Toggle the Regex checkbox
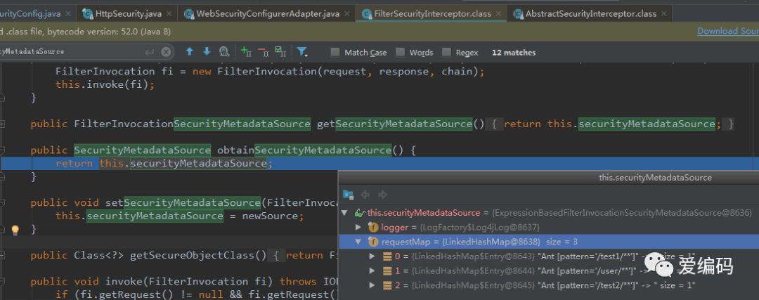This screenshot has height=300, width=759. (446, 52)
